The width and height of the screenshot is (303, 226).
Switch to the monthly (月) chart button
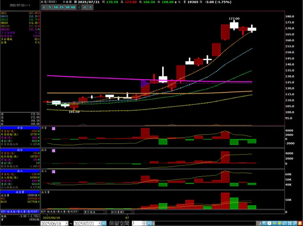click(90, 7)
